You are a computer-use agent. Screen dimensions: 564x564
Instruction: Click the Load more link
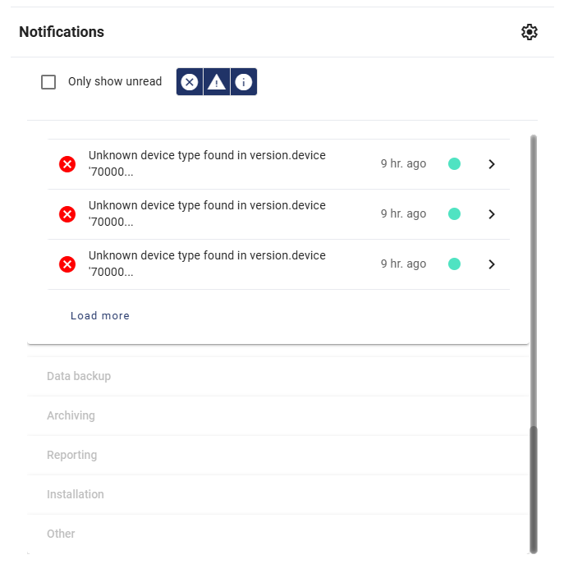[100, 316]
